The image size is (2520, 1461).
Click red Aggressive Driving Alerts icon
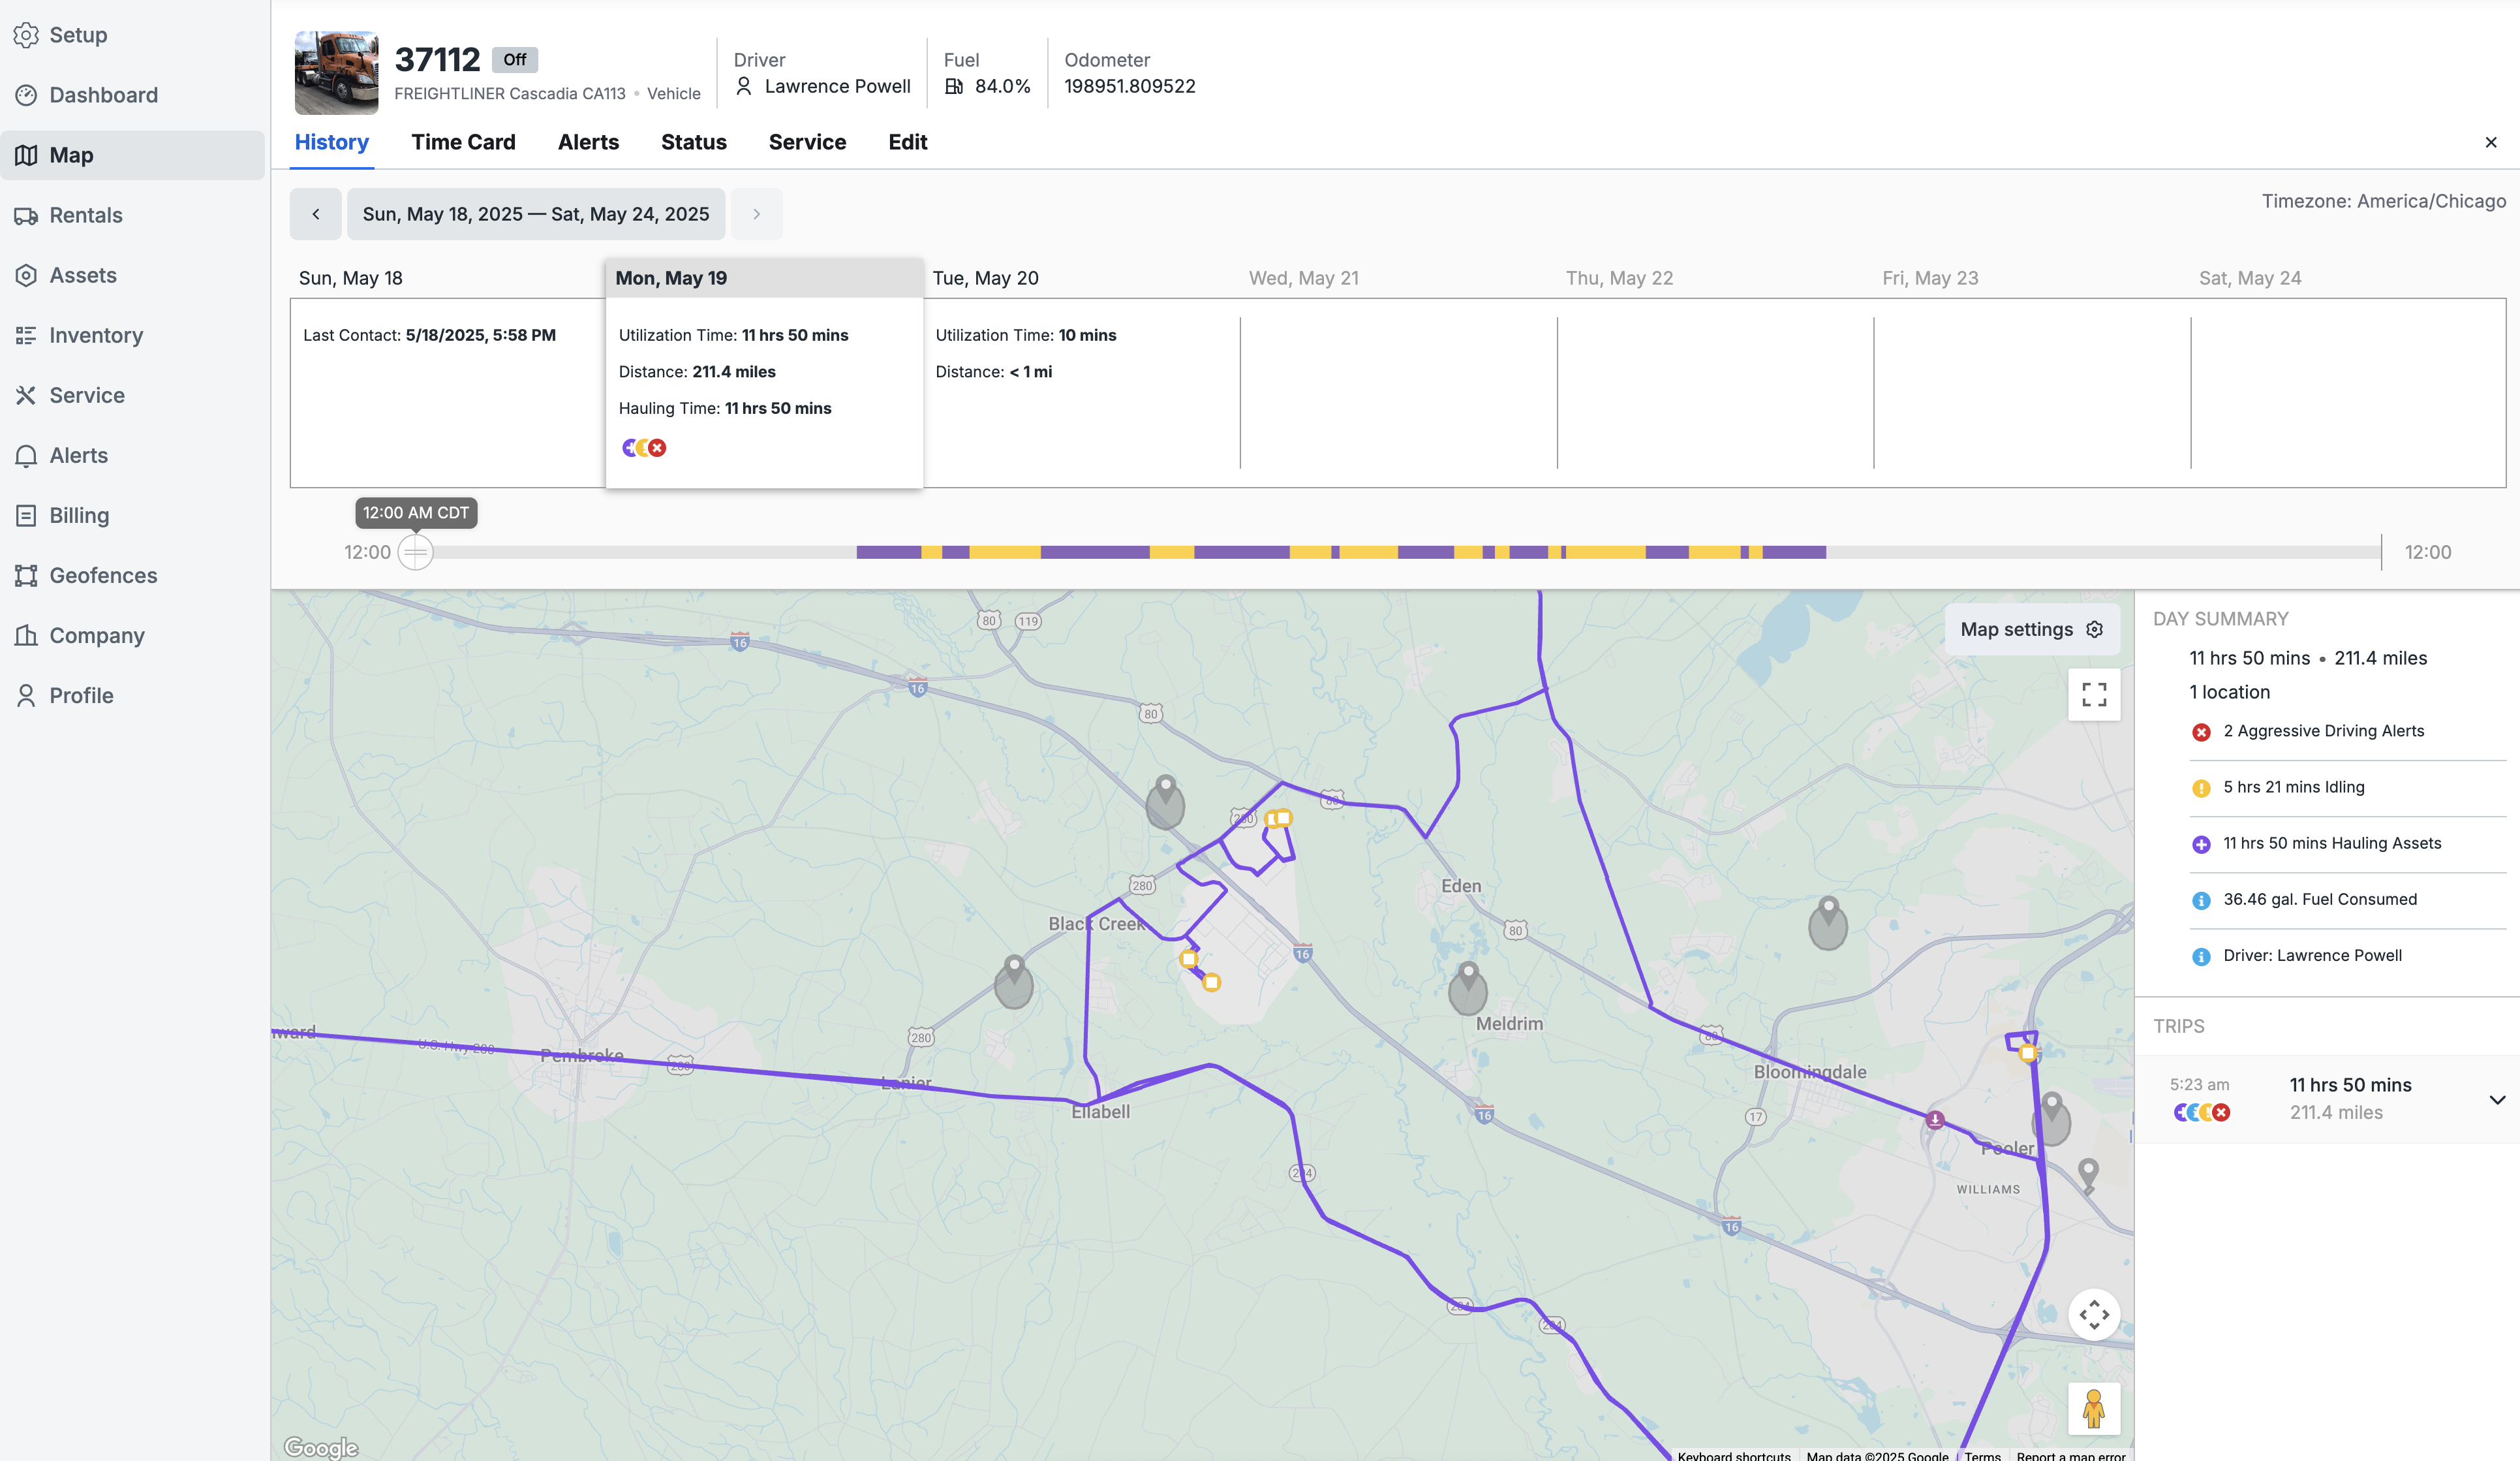point(2201,732)
